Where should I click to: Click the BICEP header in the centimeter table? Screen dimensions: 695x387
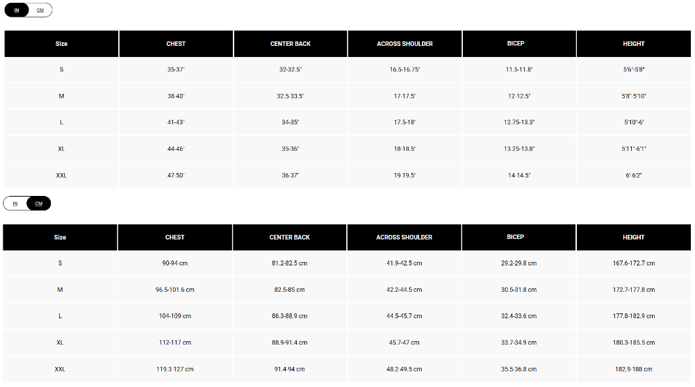pyautogui.click(x=516, y=238)
